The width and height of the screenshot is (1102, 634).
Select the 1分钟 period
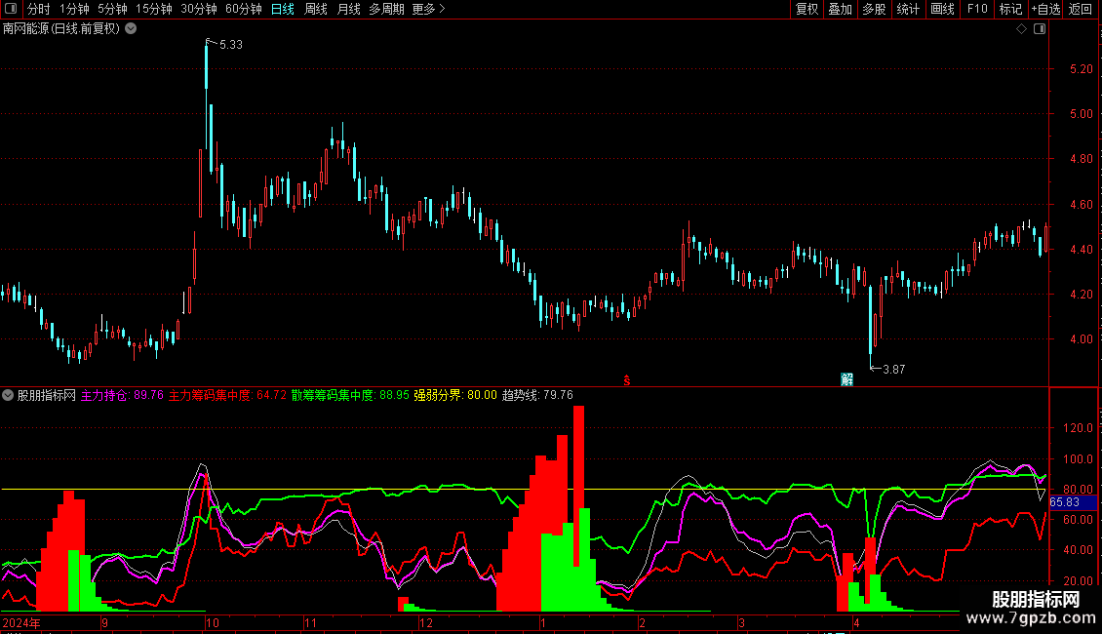74,9
